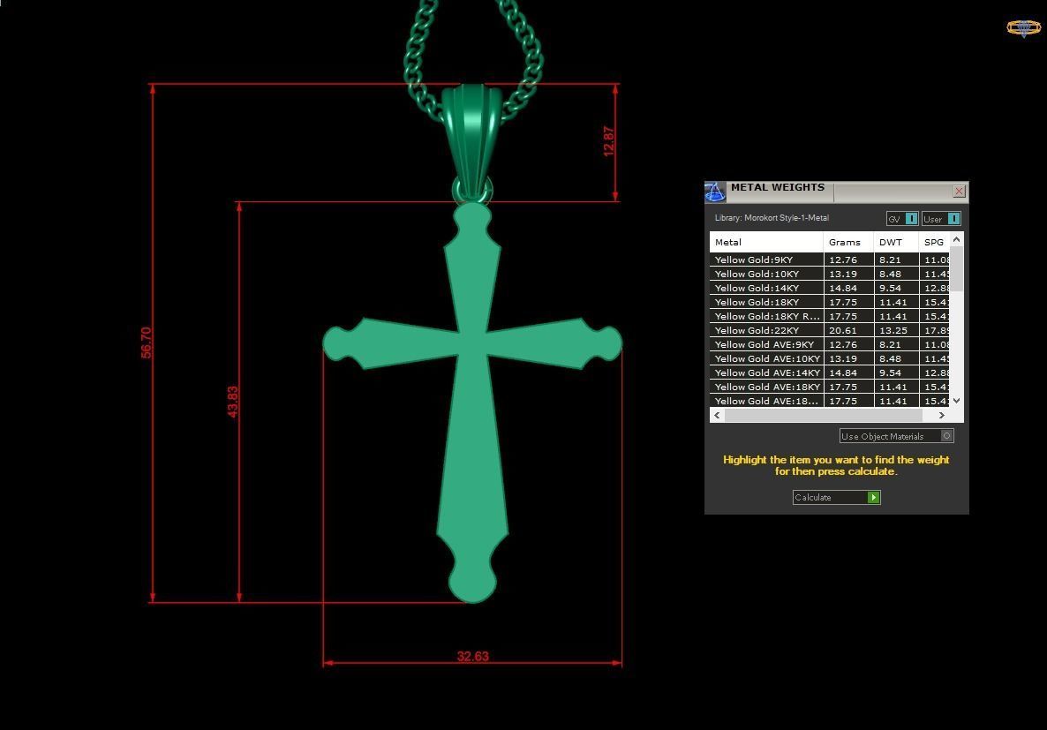Select the Yellow Gold AVE:18KY row
Screen dimensions: 1047x730
[829, 387]
